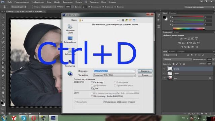Toggle 'Слои' checkbox in save options
215x121 pixels.
point(92,88)
